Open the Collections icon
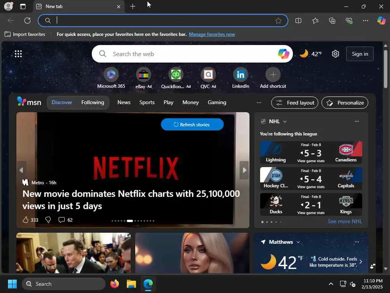This screenshot has width=390, height=293. click(x=332, y=21)
